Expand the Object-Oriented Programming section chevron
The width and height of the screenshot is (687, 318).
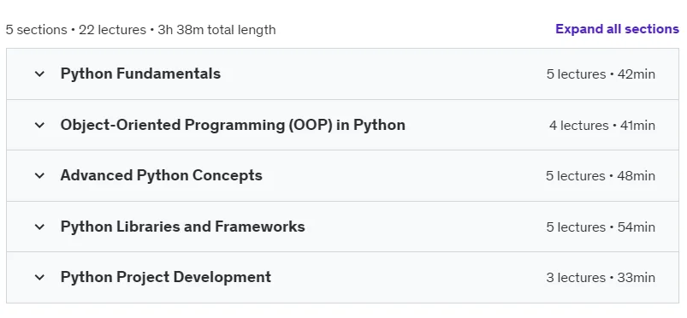[x=39, y=126]
